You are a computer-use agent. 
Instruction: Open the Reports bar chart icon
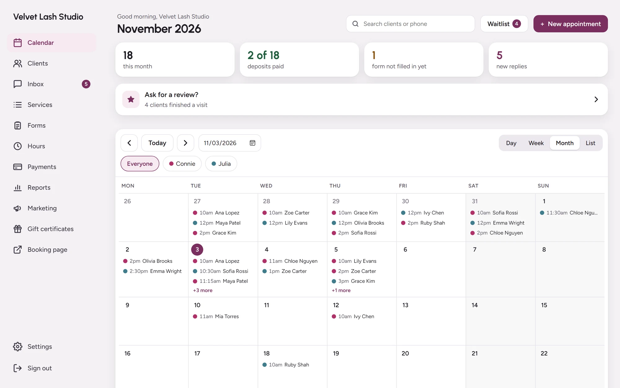coord(18,187)
